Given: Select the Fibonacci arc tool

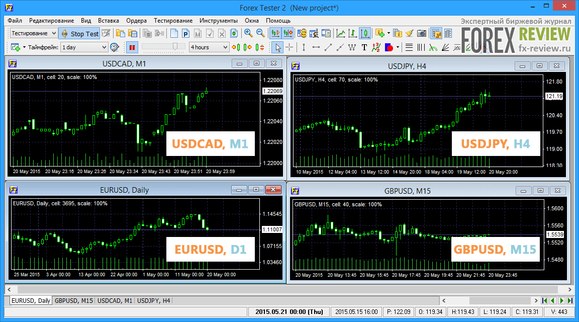Looking at the screenshot, I should [433, 47].
